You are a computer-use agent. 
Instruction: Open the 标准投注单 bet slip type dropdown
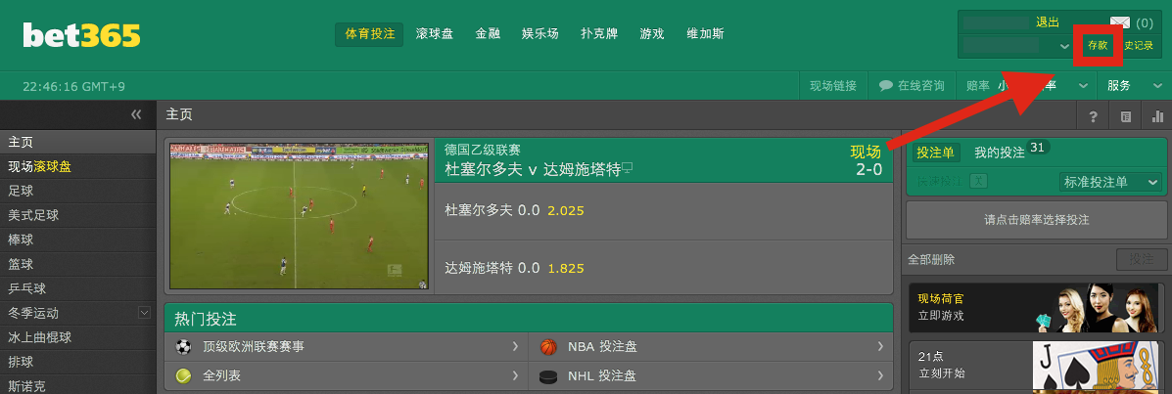[1110, 181]
